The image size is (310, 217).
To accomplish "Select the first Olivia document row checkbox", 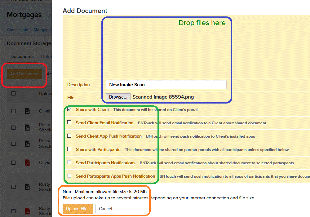I will point(13,111).
